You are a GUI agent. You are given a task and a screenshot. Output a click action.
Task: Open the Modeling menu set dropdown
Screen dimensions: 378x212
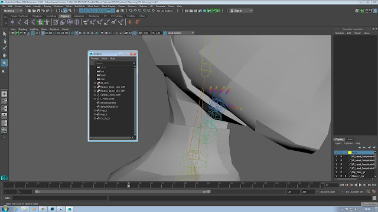pos(13,11)
